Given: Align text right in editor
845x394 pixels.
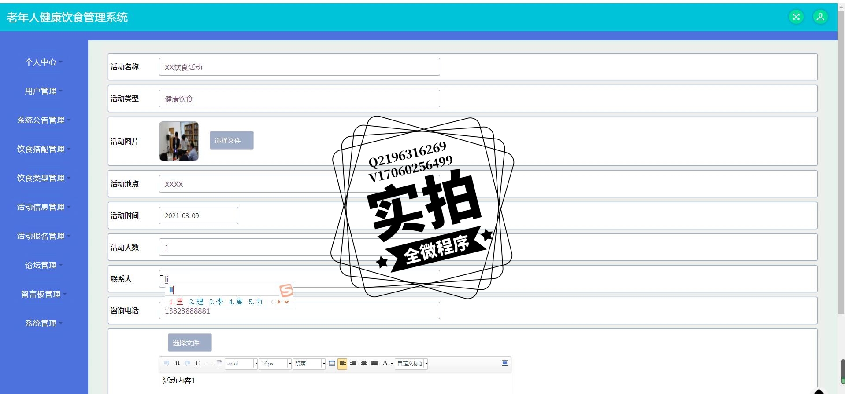Looking at the screenshot, I should pos(353,363).
